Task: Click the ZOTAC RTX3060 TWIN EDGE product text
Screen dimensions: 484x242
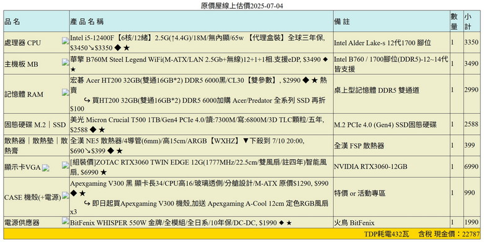Action: tap(198, 167)
